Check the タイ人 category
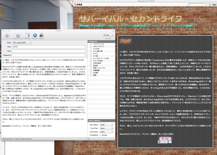The width and height of the screenshot is (217, 155). click(x=91, y=53)
